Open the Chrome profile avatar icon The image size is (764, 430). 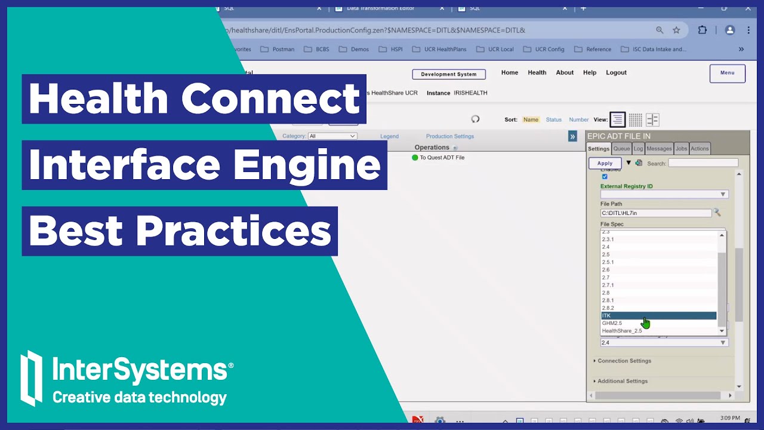[729, 30]
